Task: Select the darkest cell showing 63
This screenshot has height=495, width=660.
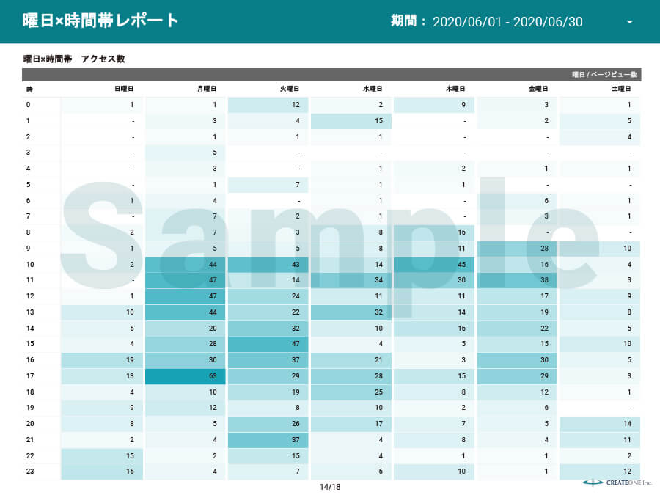Action: [x=184, y=375]
